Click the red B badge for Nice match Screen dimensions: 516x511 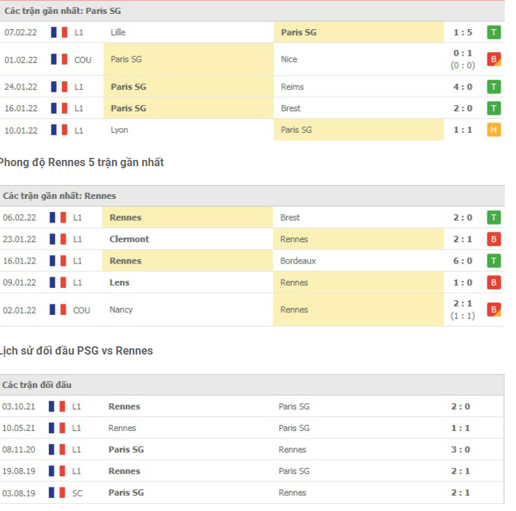tap(494, 59)
